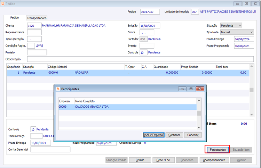Click the Pedido number field 00017930
This screenshot has width=261, height=168.
click(x=150, y=12)
